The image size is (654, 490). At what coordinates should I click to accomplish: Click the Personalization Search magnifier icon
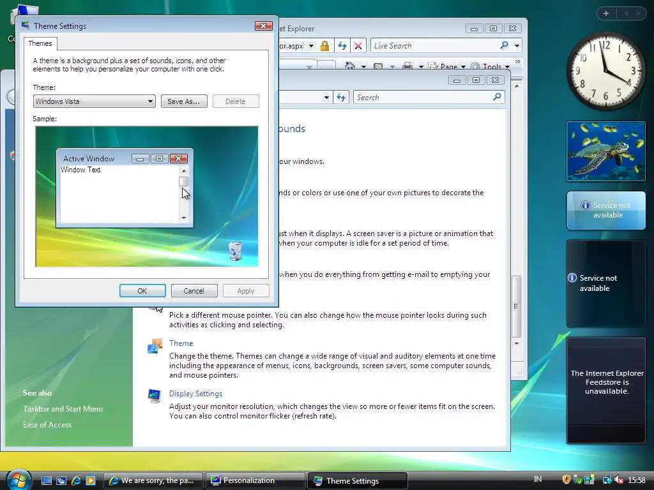coord(497,97)
